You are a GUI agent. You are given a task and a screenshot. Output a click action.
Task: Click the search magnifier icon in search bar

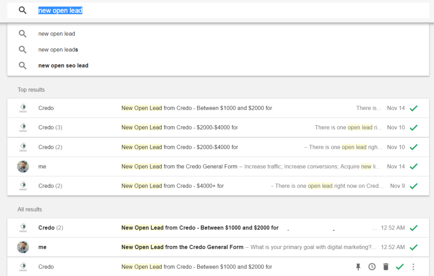click(x=22, y=11)
